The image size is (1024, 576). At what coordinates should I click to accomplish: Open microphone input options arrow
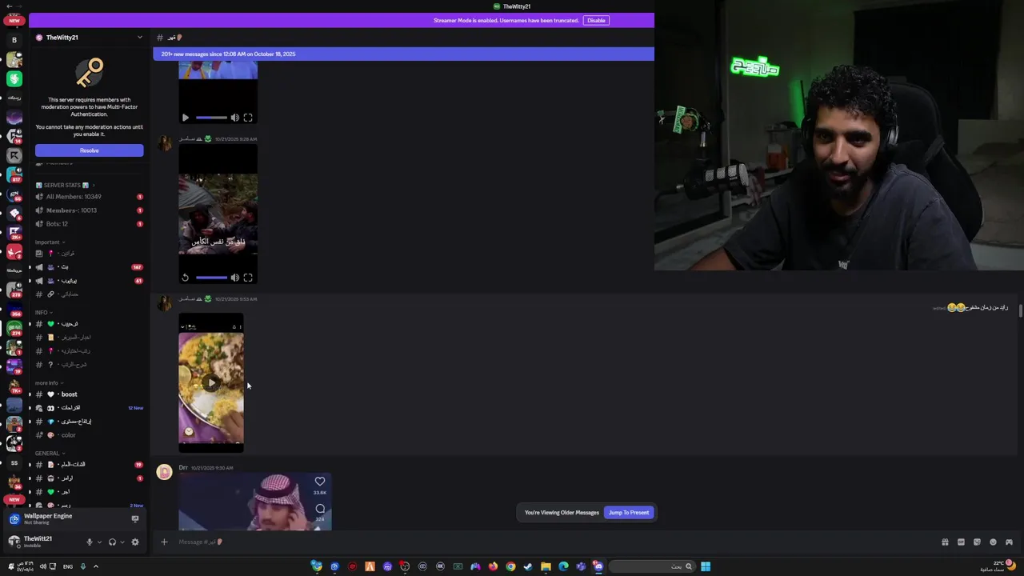tap(99, 542)
